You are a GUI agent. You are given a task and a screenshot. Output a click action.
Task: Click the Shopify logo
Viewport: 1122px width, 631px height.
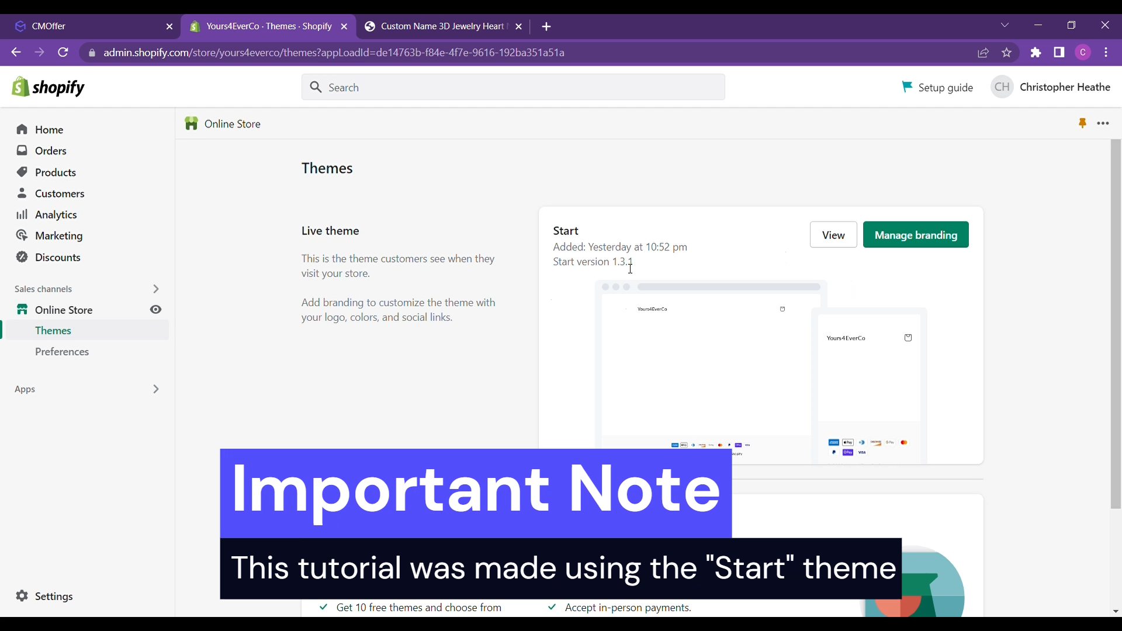48,87
